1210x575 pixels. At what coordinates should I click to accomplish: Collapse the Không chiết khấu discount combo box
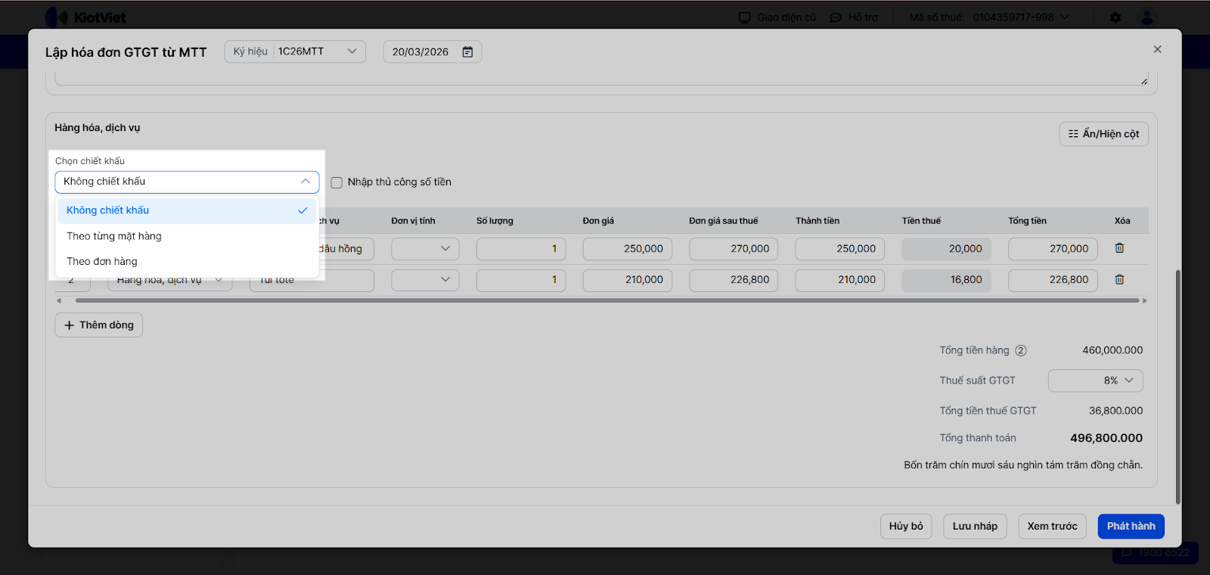[x=305, y=182]
